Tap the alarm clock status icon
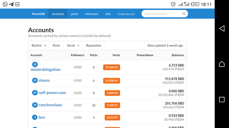Image resolution: width=229 pixels, height=128 pixels. point(173,4)
